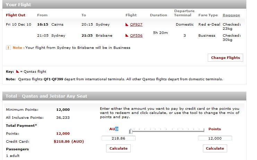Image resolution: width=257 pixels, height=160 pixels.
Task: Click the 'Domestic' departure terminal cell
Action: [x=185, y=24]
